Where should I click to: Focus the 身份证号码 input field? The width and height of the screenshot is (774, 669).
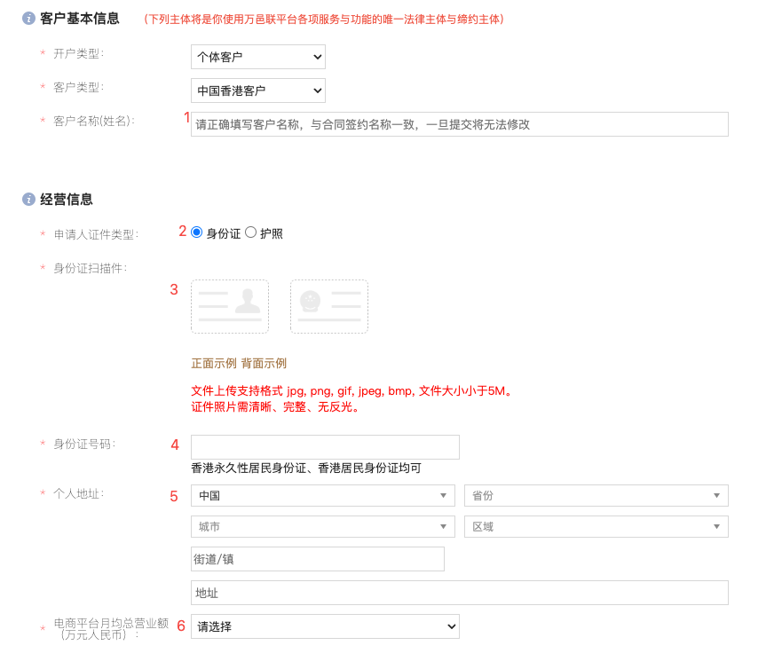tap(325, 447)
